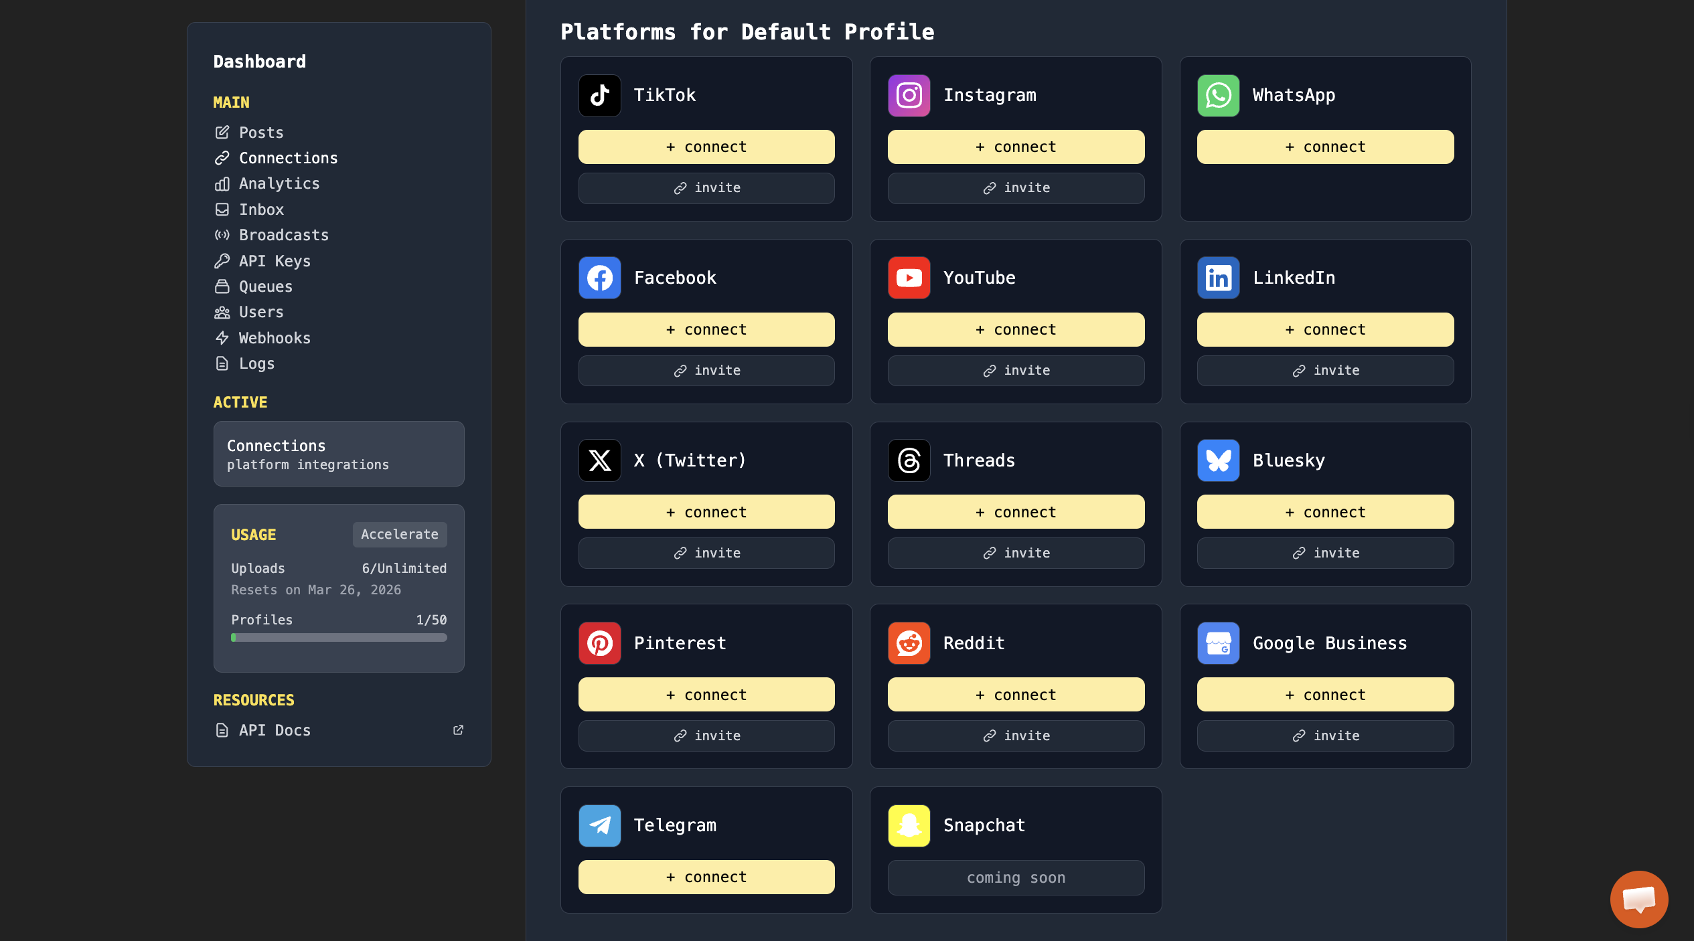Screen dimensions: 1694x941
Task: Click the external link icon beside API Docs
Action: click(x=458, y=730)
